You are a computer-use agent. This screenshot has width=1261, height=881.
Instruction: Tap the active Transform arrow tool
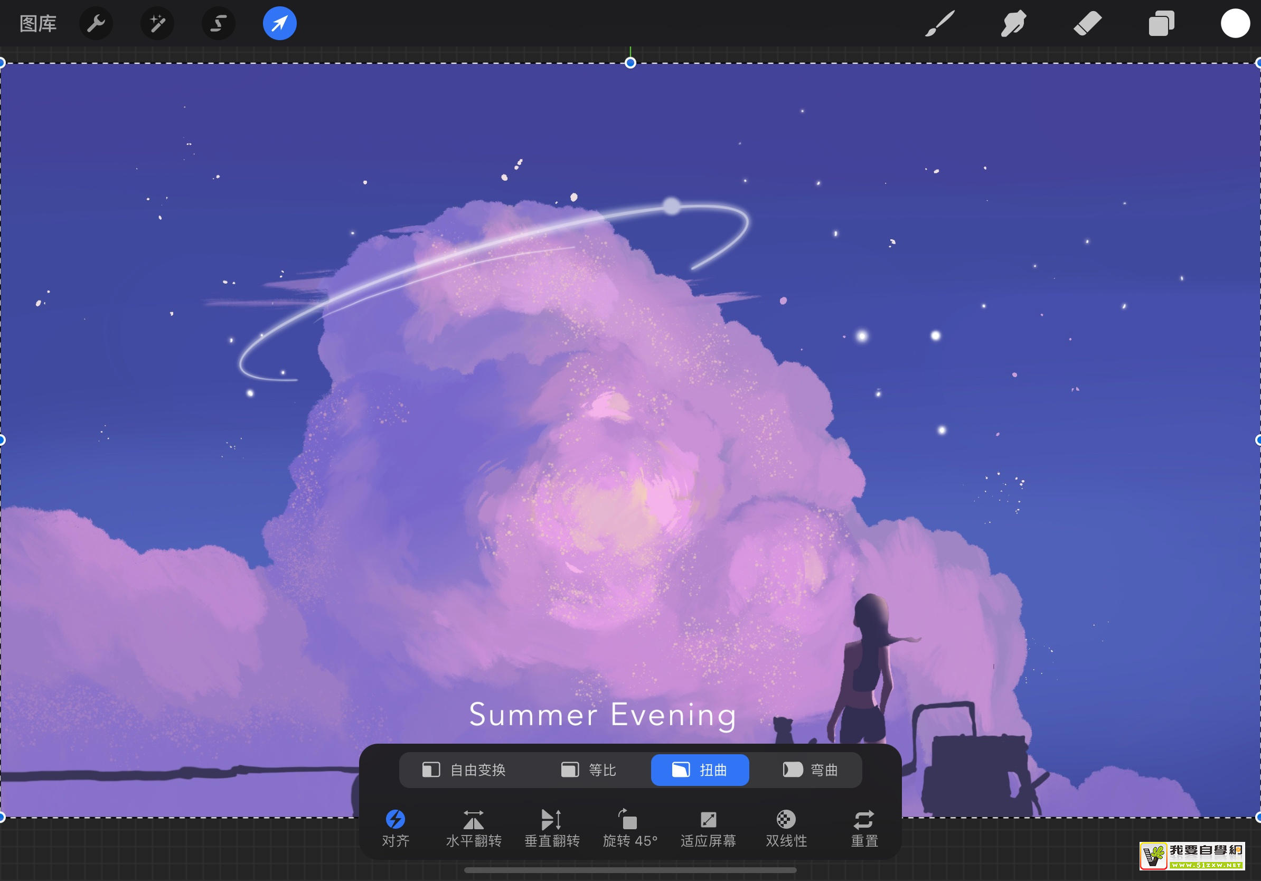[x=279, y=24]
